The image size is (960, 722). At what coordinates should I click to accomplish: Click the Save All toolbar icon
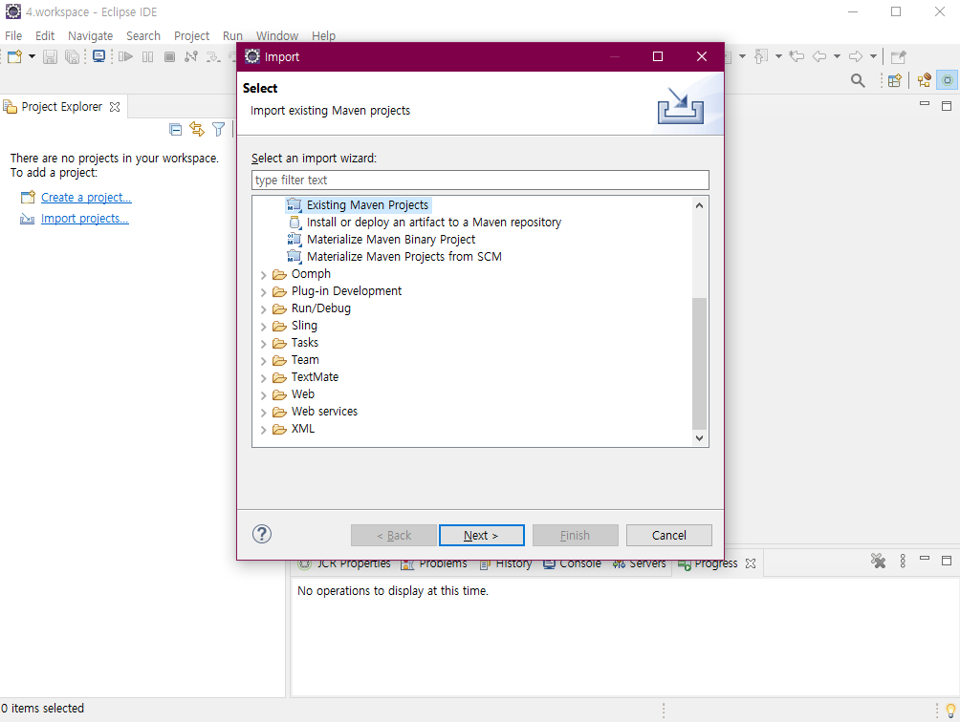point(73,57)
